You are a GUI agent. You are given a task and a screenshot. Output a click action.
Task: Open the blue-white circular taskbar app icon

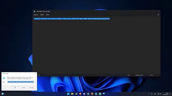click(x=88, y=94)
